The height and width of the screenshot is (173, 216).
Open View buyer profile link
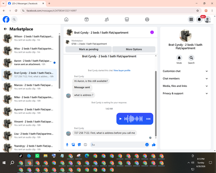(x=122, y=70)
